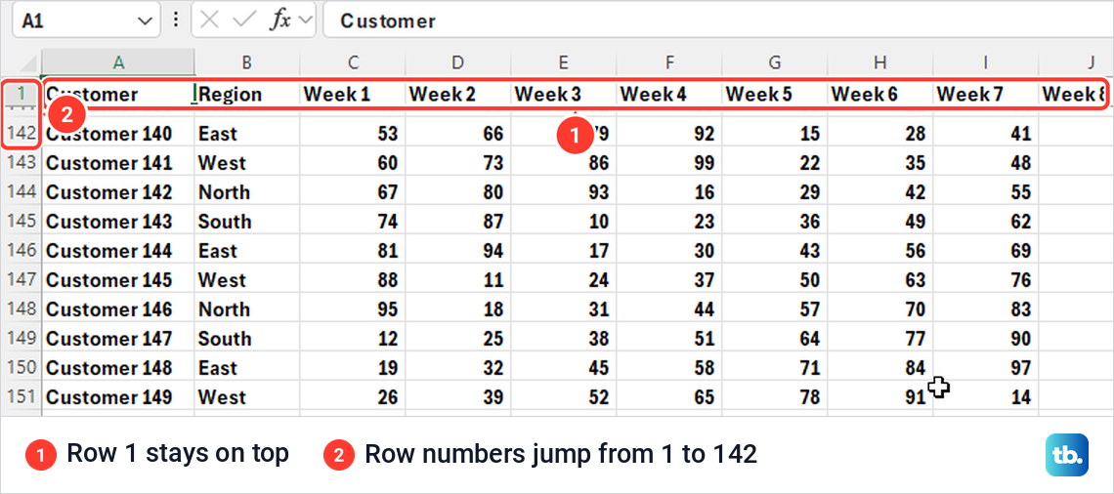Select column D header
1114x494 pixels.
pos(457,62)
